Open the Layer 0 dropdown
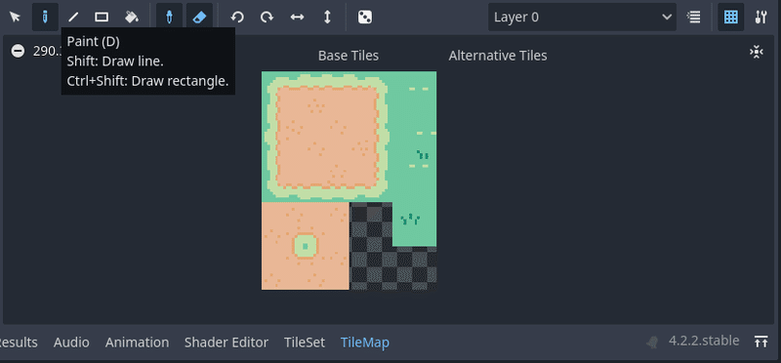Viewport: 781px width, 363px height. pos(582,18)
